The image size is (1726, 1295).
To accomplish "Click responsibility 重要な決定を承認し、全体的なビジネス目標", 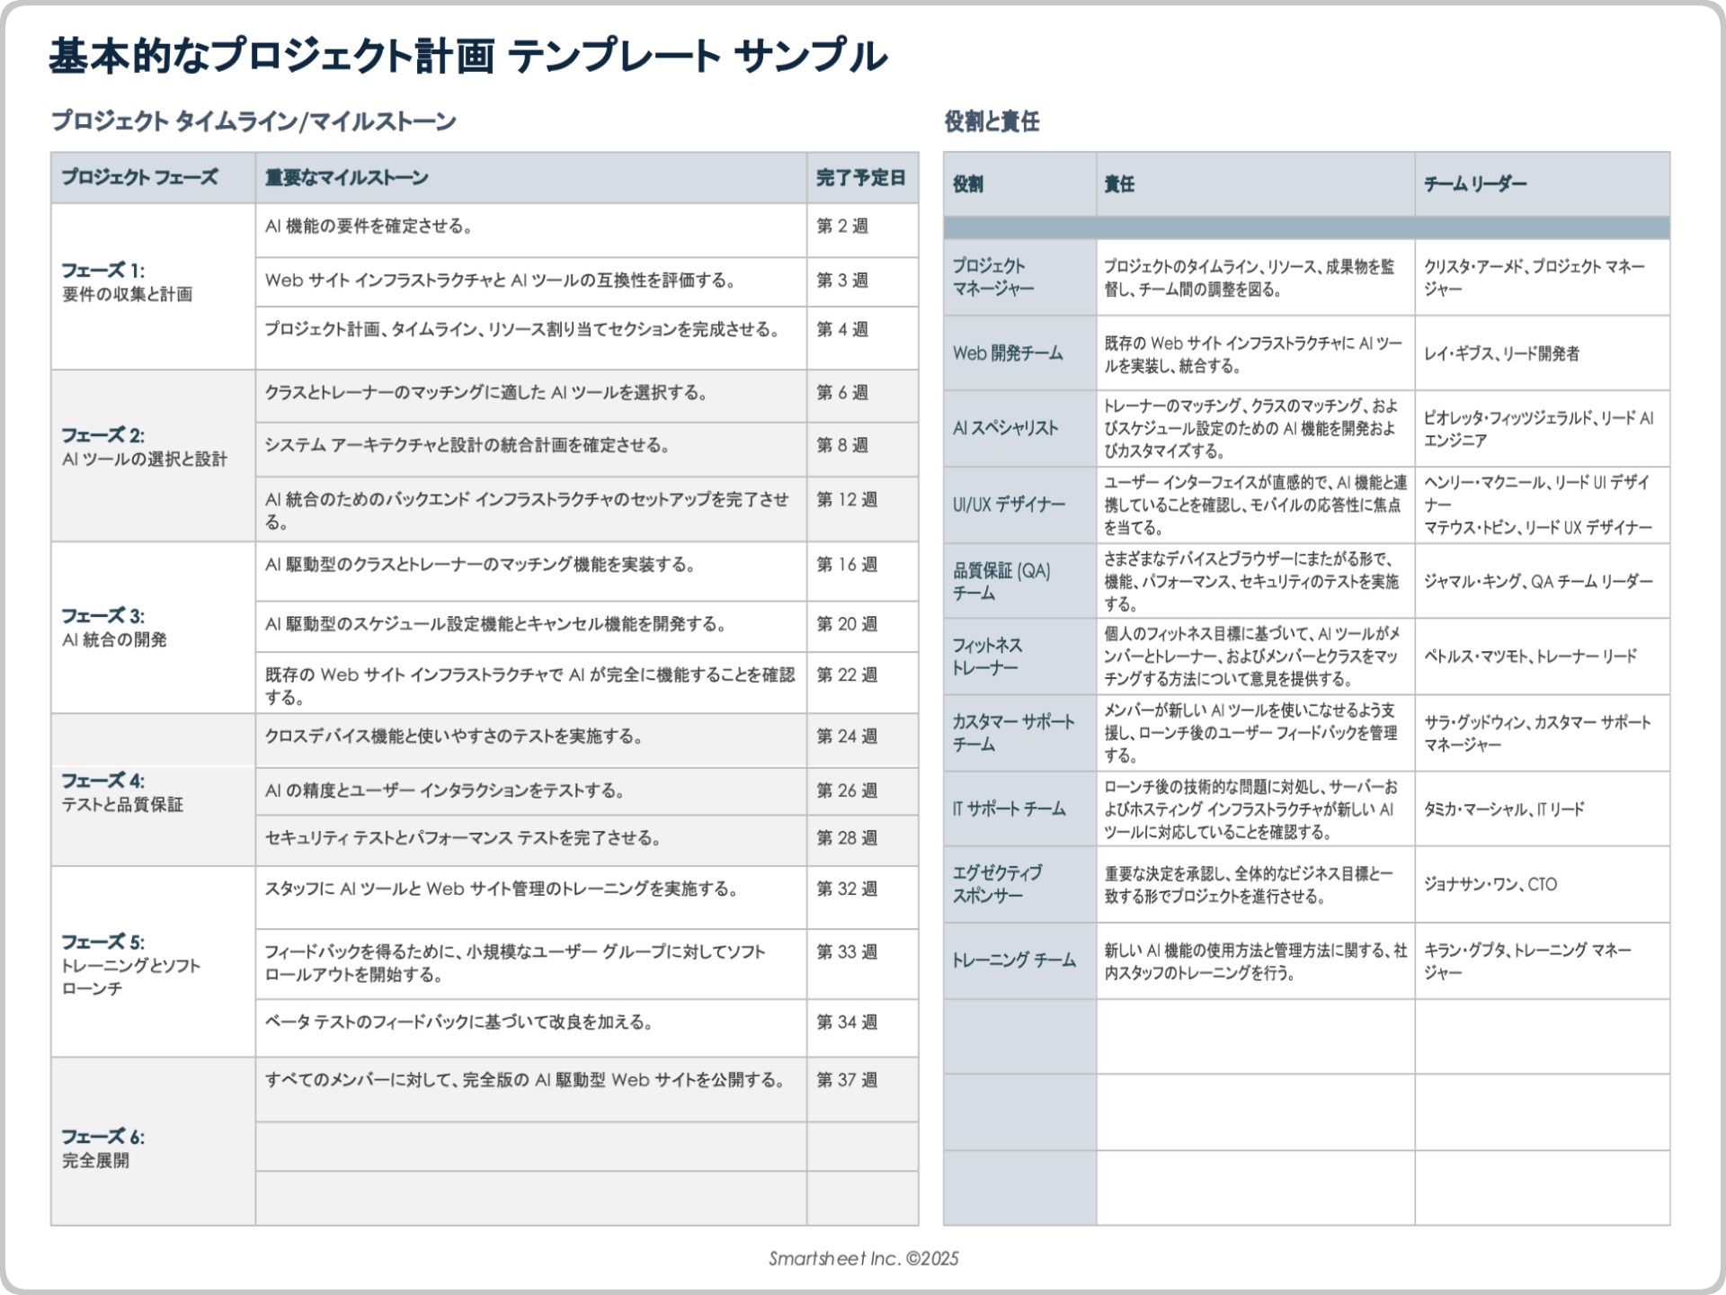I will coord(1255,884).
